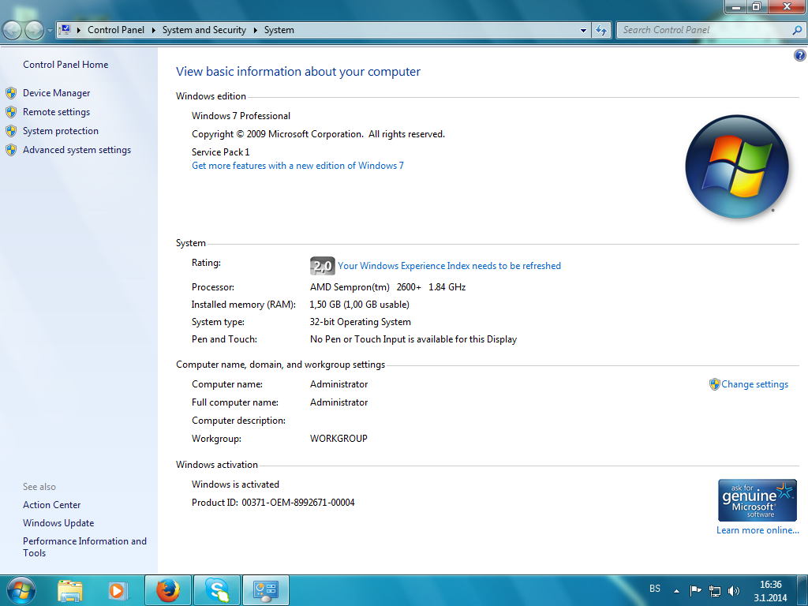Open Device Manager from the sidebar
Viewport: 808px width, 606px height.
click(x=56, y=93)
